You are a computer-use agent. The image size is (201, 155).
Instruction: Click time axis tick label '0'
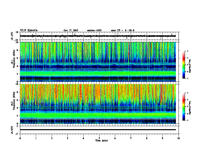click(20, 138)
